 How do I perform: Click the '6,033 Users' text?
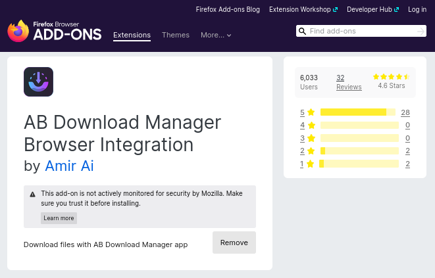pyautogui.click(x=309, y=82)
